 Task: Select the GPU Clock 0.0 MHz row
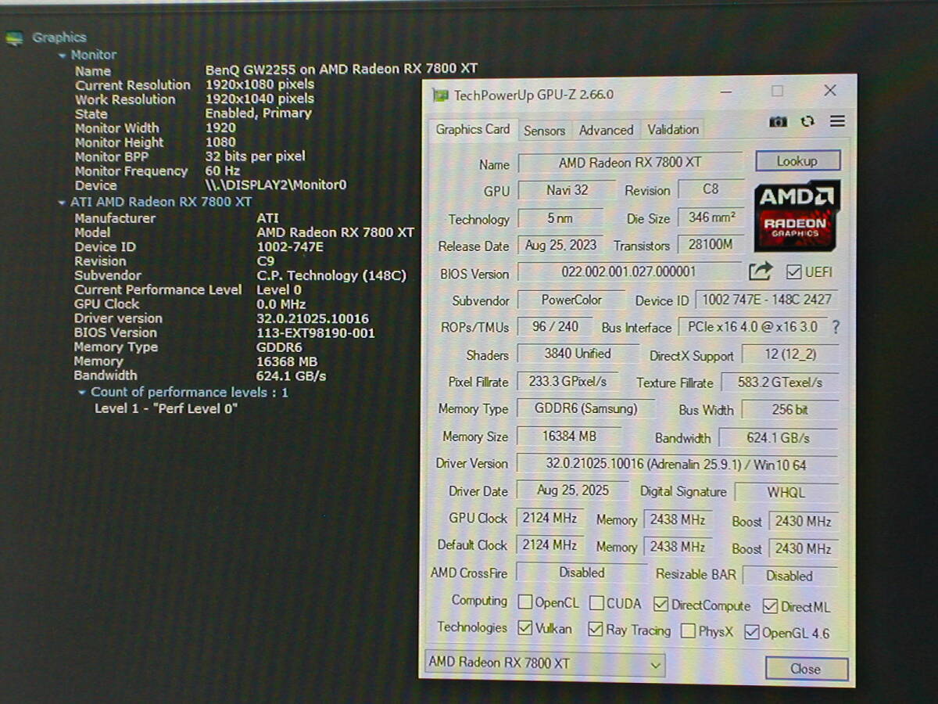tap(190, 304)
